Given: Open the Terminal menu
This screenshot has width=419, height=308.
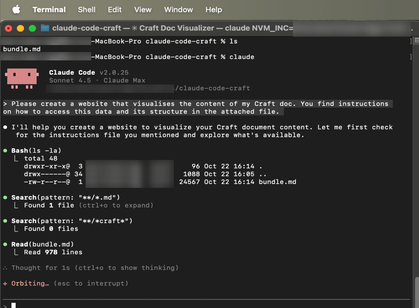Looking at the screenshot, I should [x=49, y=10].
